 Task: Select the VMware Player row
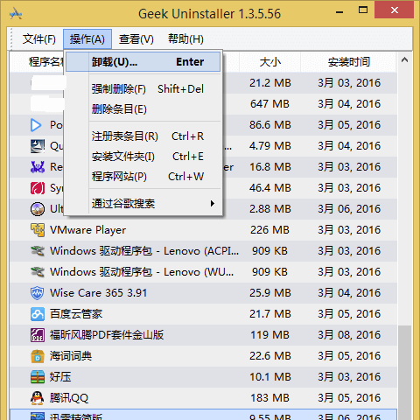pyautogui.click(x=204, y=230)
